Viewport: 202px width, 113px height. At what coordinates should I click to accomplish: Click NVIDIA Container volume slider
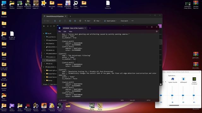(x=194, y=95)
